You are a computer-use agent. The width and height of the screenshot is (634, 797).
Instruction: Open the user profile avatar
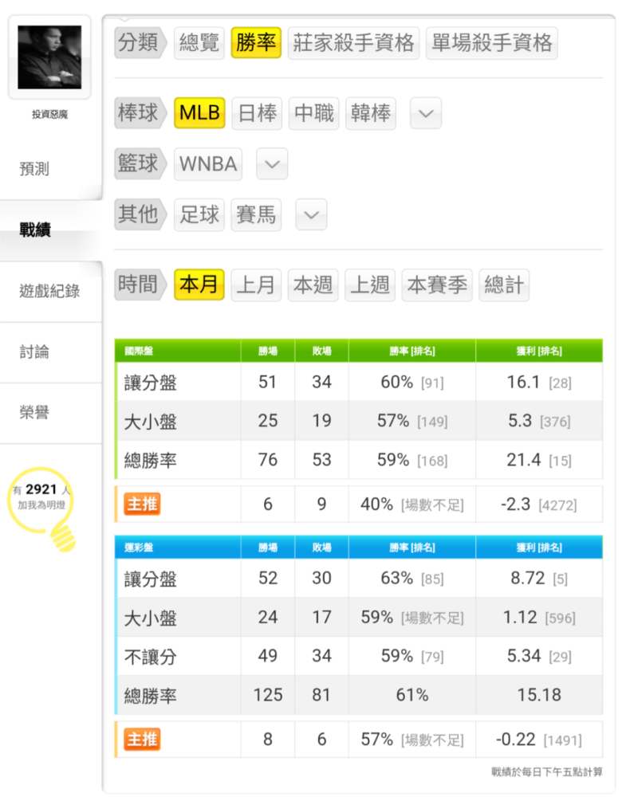point(49,57)
